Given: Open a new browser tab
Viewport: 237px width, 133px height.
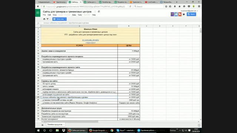Looking at the screenshot, I should pos(177,2).
